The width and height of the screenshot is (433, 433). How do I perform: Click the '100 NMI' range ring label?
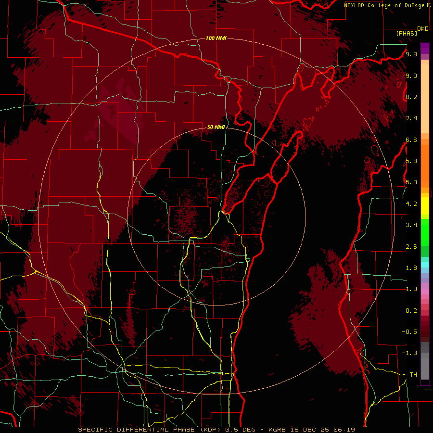click(216, 38)
